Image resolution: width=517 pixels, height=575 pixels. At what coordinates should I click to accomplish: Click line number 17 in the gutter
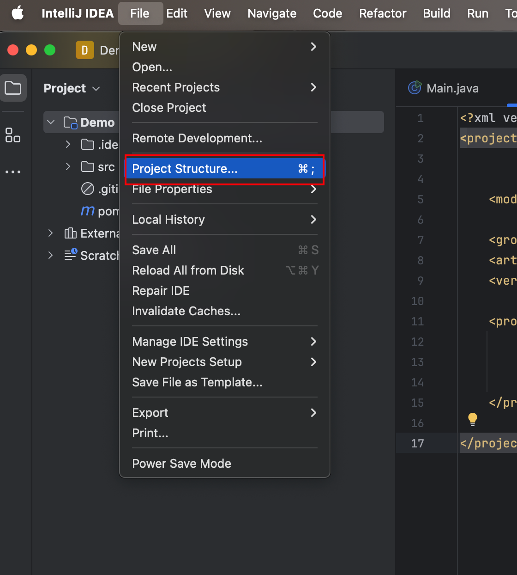coord(417,443)
